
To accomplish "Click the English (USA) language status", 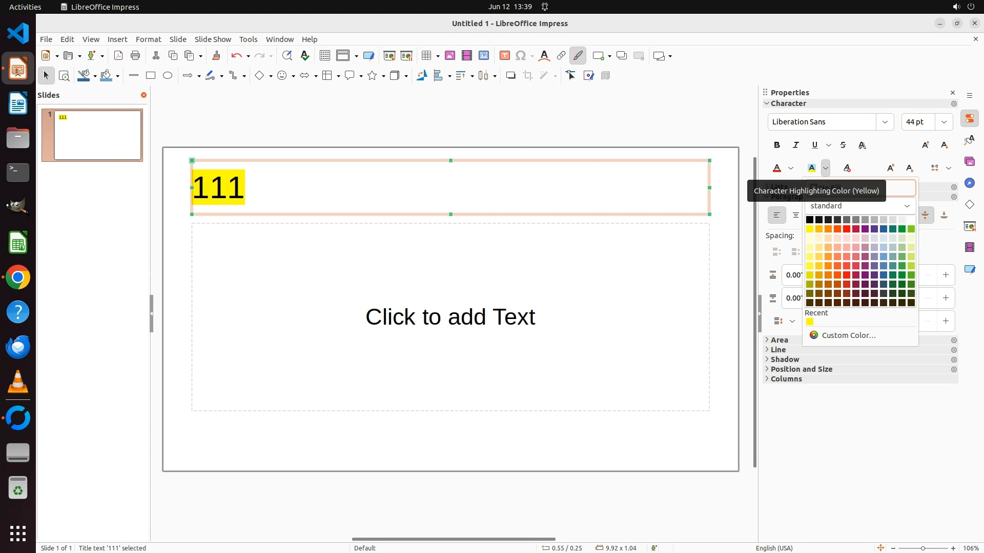I will tap(774, 548).
